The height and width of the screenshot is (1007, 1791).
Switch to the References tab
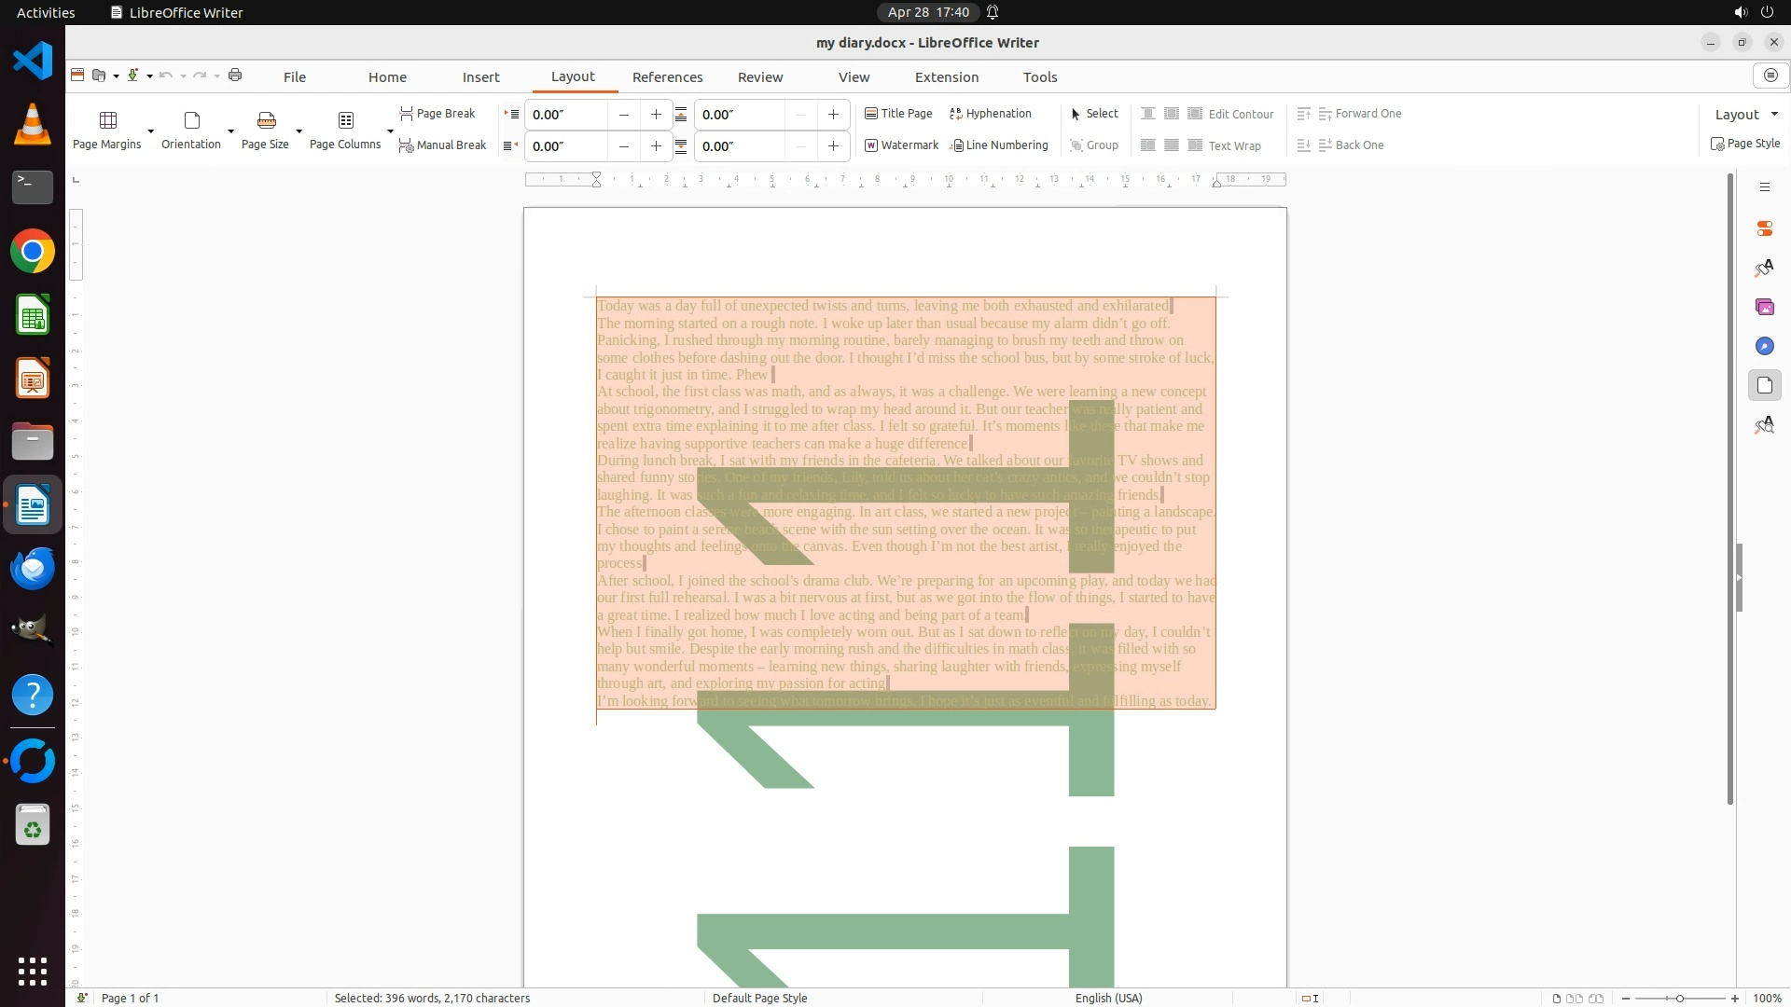(x=667, y=77)
